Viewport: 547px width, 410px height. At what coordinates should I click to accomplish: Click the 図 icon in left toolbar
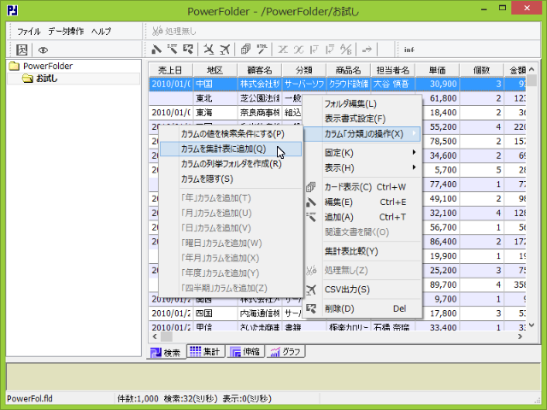pyautogui.click(x=22, y=50)
